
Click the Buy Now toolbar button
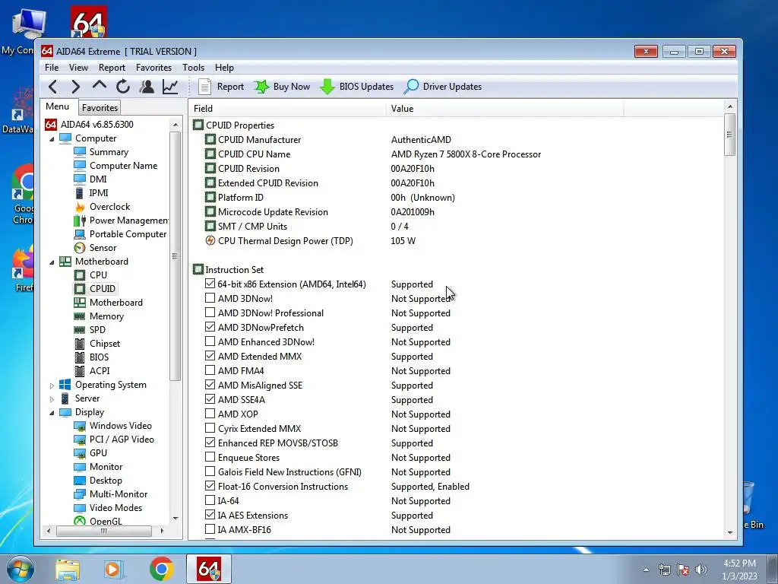point(283,87)
